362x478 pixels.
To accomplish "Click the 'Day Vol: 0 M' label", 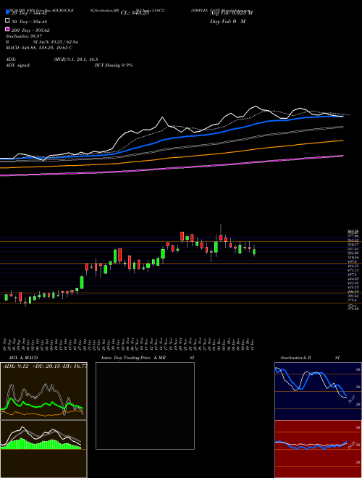I will [x=227, y=22].
